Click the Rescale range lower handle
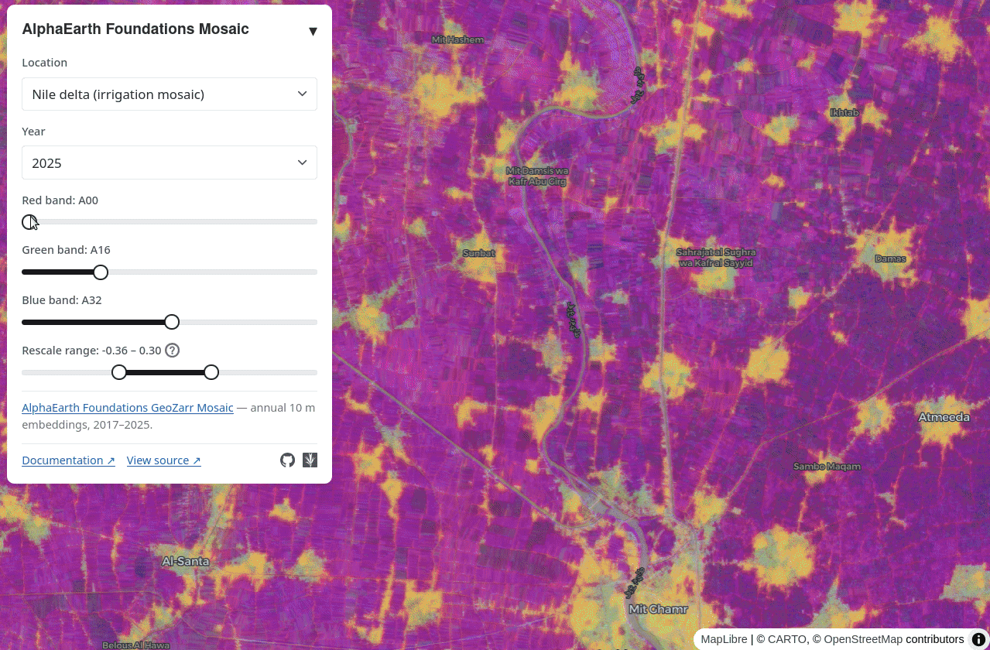The image size is (990, 650). (x=119, y=372)
